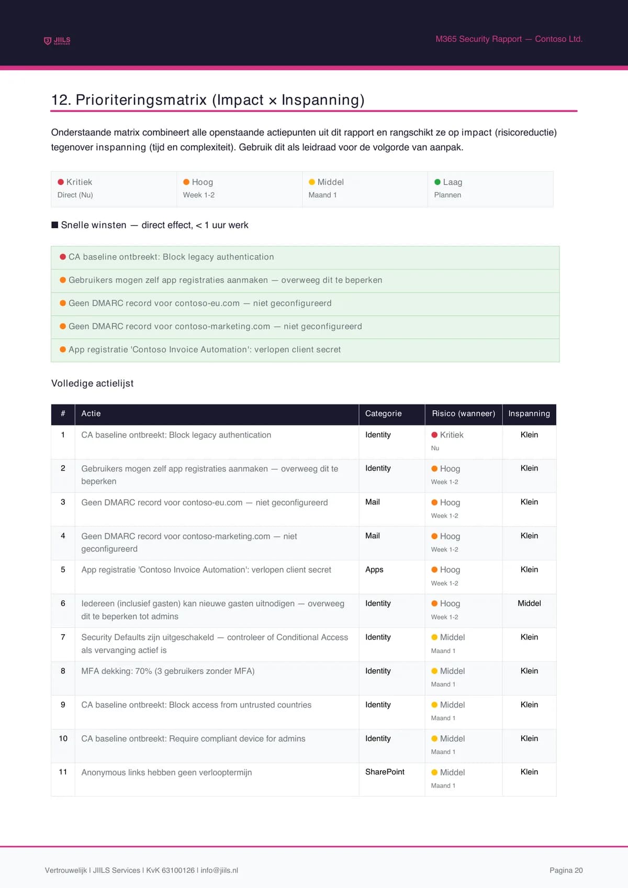Click the 'MFA dekking: 70%' action text

coord(168,671)
